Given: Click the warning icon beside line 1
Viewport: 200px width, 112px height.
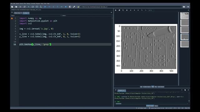Looking at the screenshot, I should tap(12, 18).
